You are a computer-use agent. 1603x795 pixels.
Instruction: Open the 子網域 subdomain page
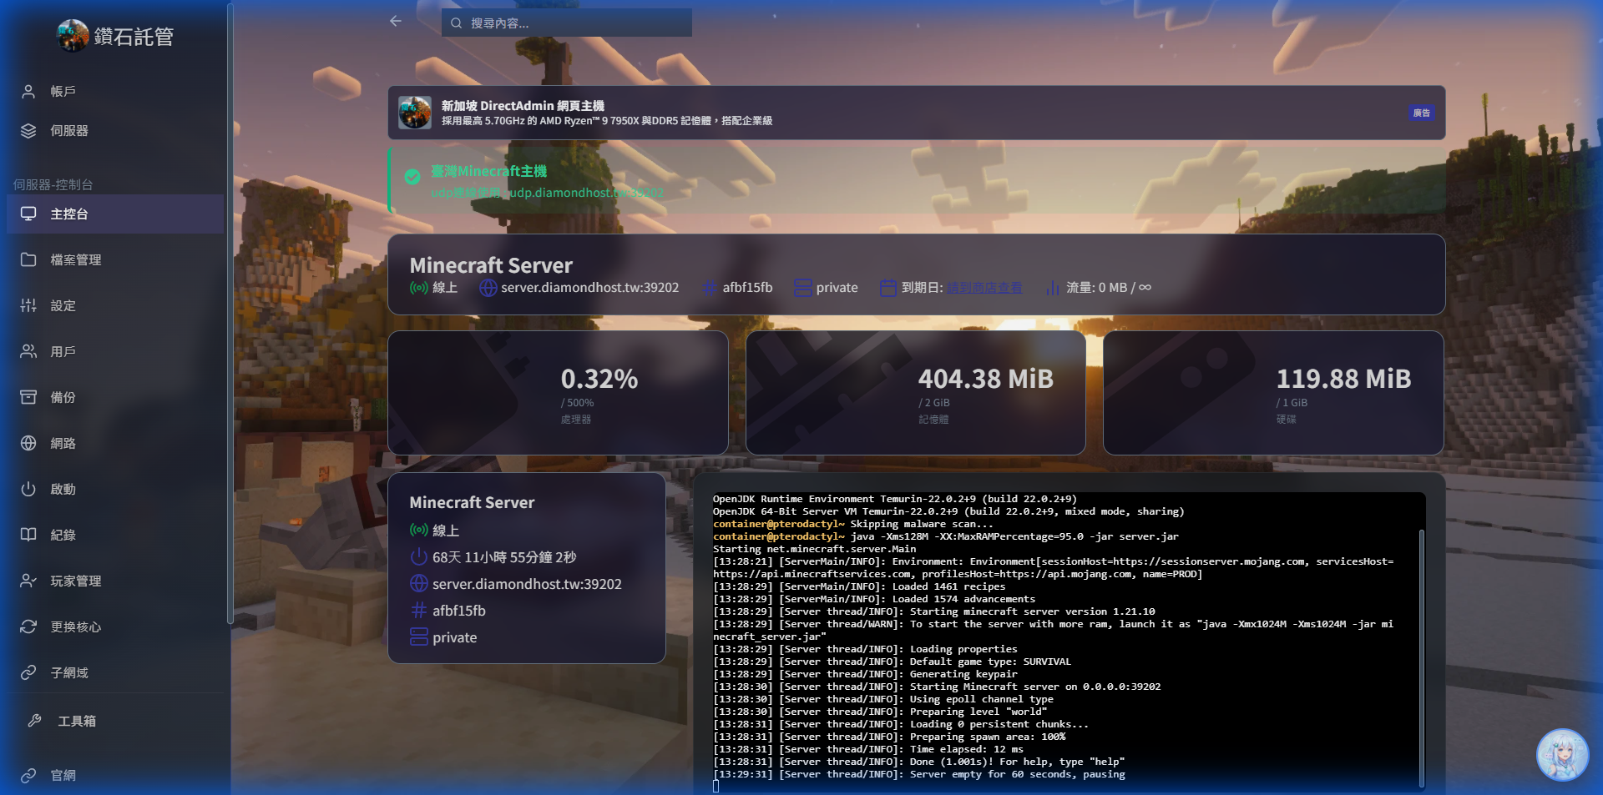click(x=68, y=673)
